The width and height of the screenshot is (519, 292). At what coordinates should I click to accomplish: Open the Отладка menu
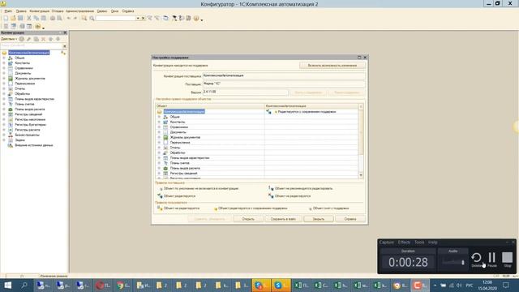(x=58, y=11)
